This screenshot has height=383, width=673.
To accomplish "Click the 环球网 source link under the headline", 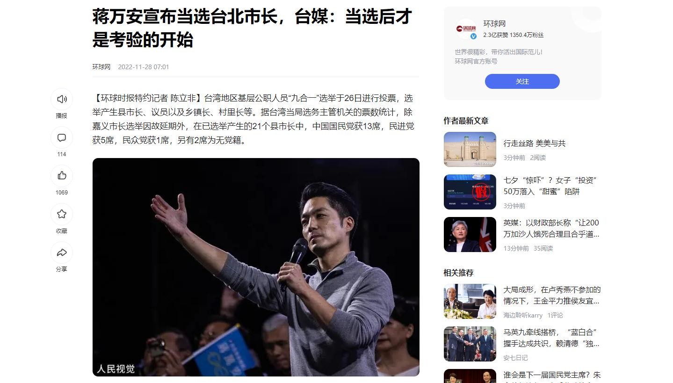I will [x=101, y=67].
